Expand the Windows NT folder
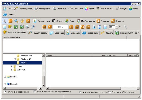Viewport: 142px width, 100px height. coord(15,59)
